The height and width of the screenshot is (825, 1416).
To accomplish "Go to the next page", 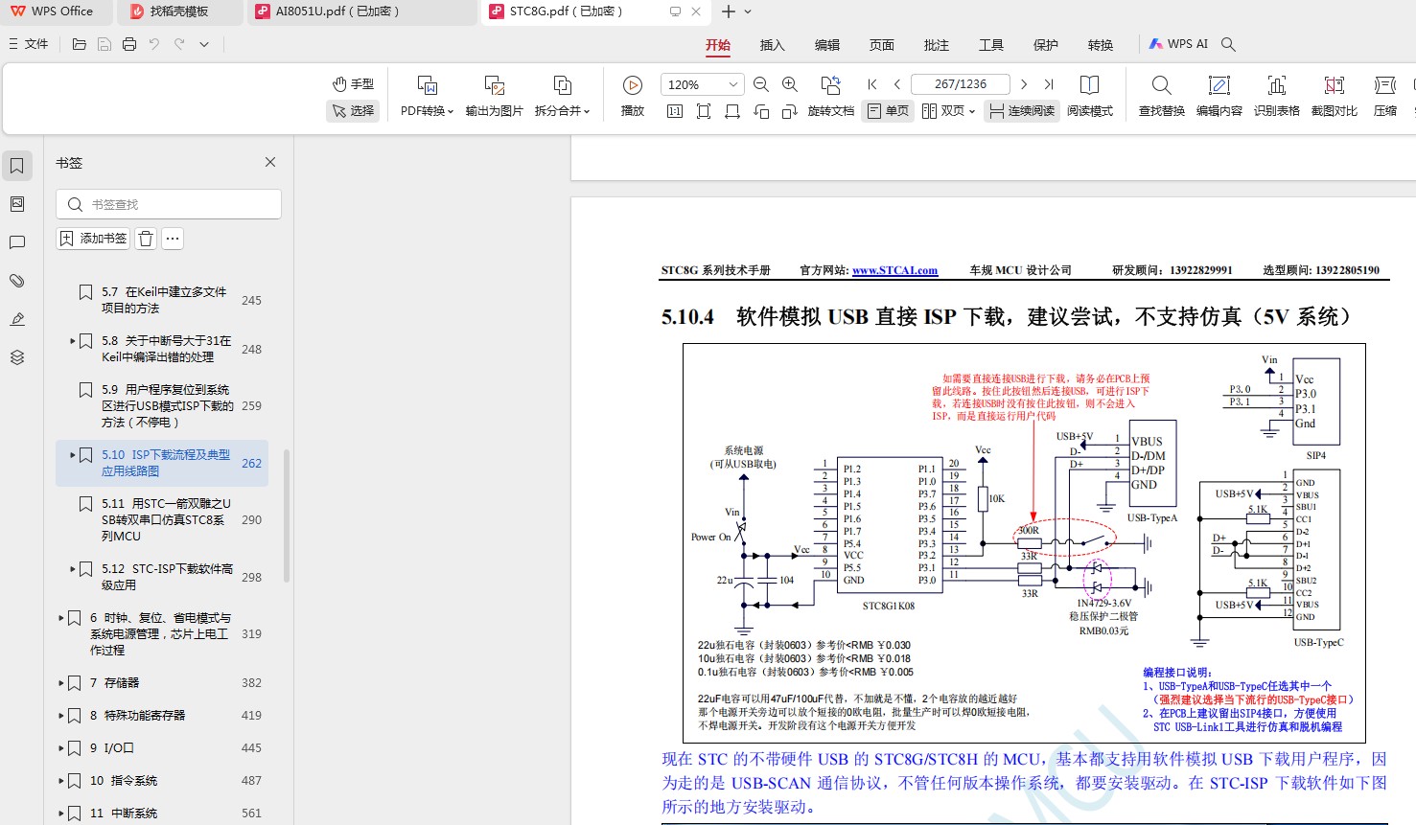I will pyautogui.click(x=1024, y=84).
